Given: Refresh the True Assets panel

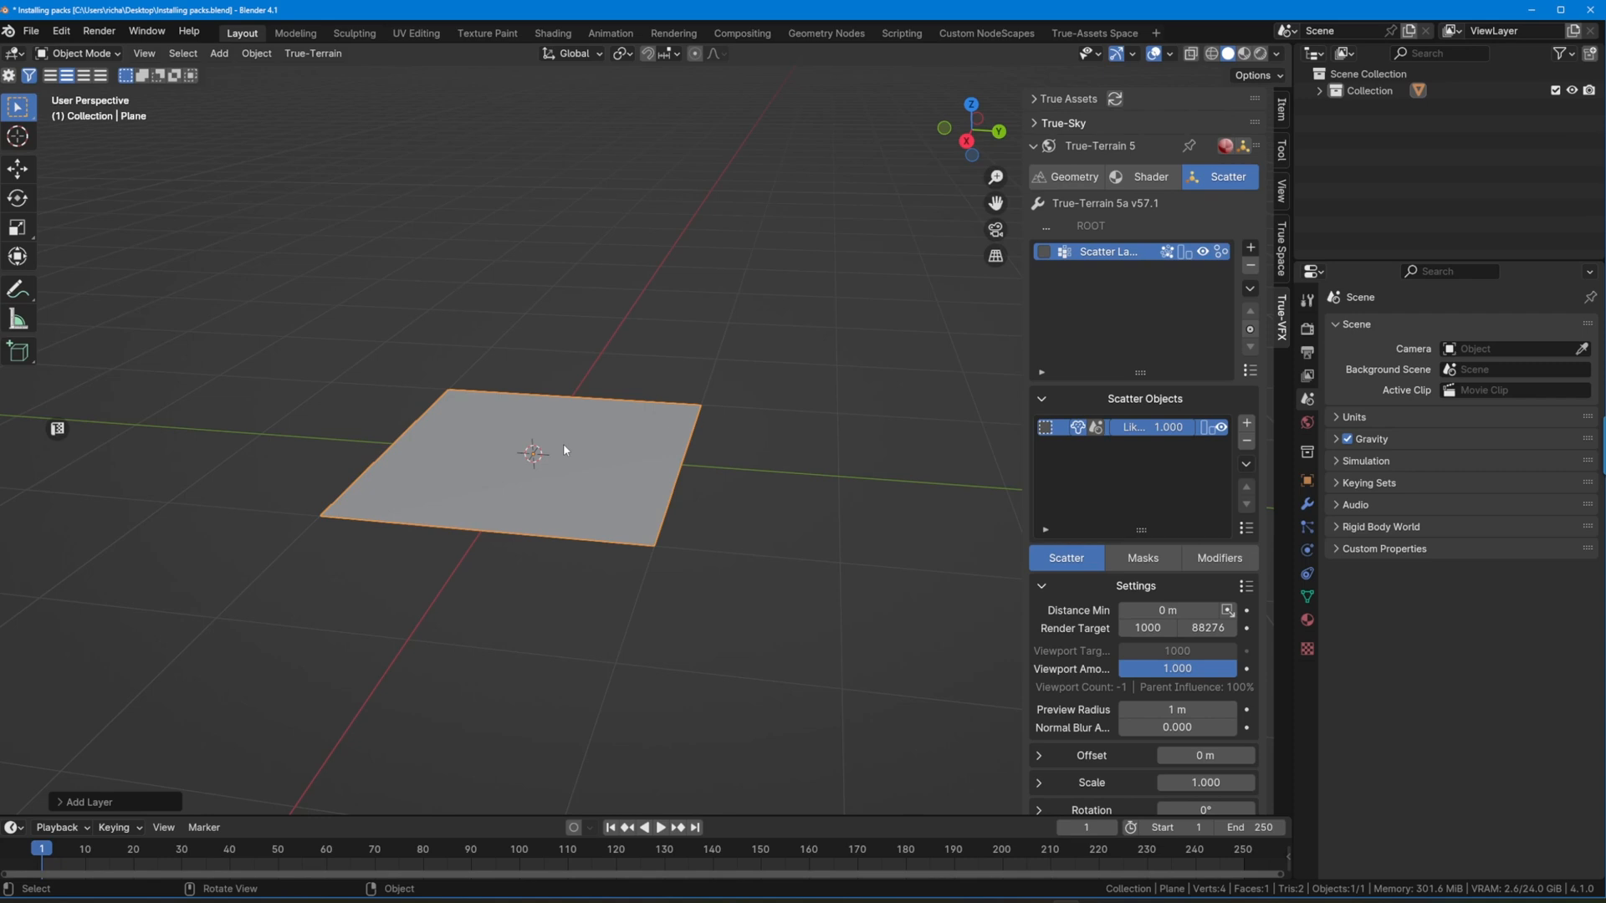Looking at the screenshot, I should tap(1115, 99).
